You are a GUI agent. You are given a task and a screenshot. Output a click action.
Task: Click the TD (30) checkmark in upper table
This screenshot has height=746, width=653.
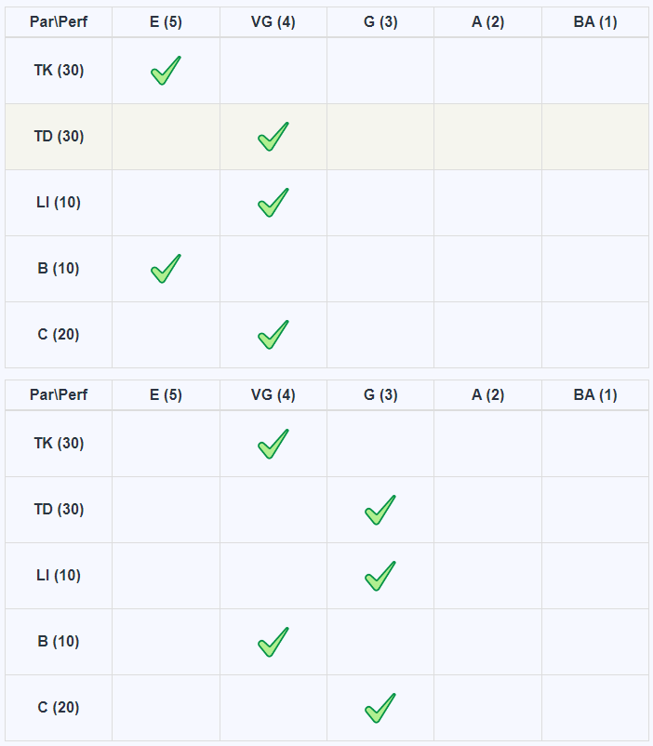tap(273, 137)
